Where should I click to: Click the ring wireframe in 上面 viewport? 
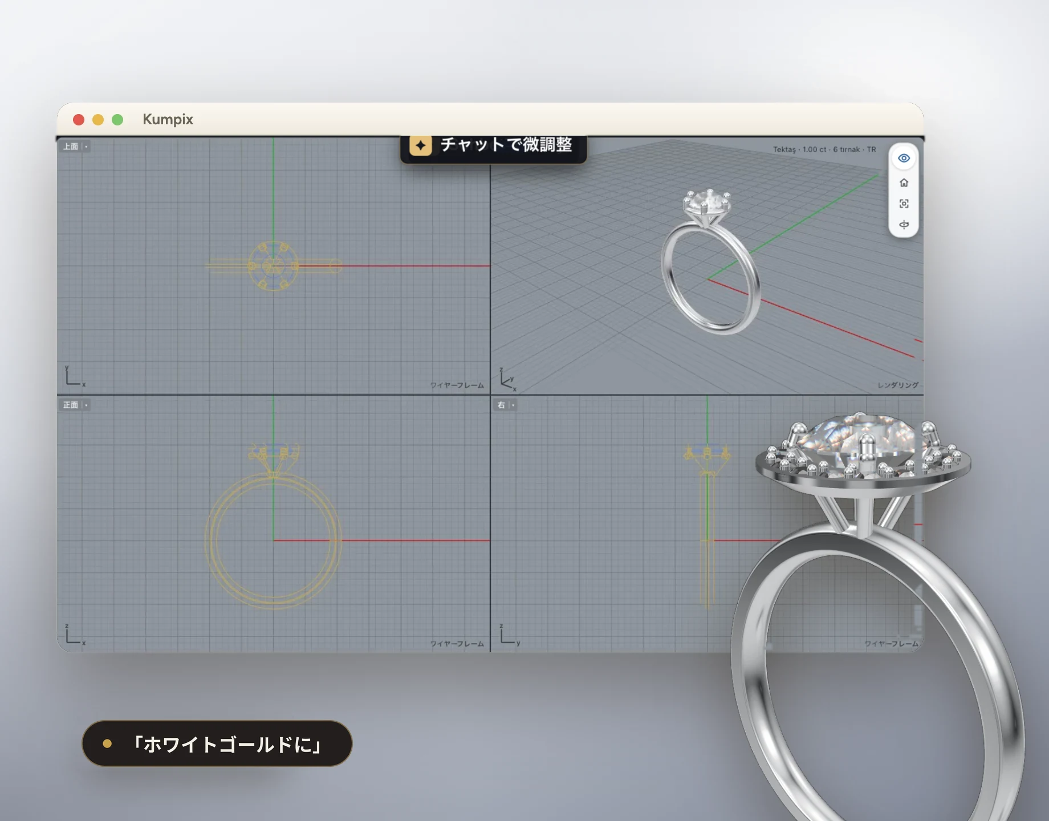tap(273, 266)
